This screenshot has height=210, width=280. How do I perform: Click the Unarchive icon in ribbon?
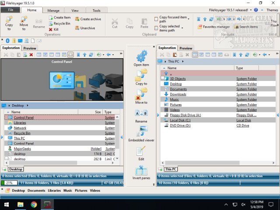(77, 28)
